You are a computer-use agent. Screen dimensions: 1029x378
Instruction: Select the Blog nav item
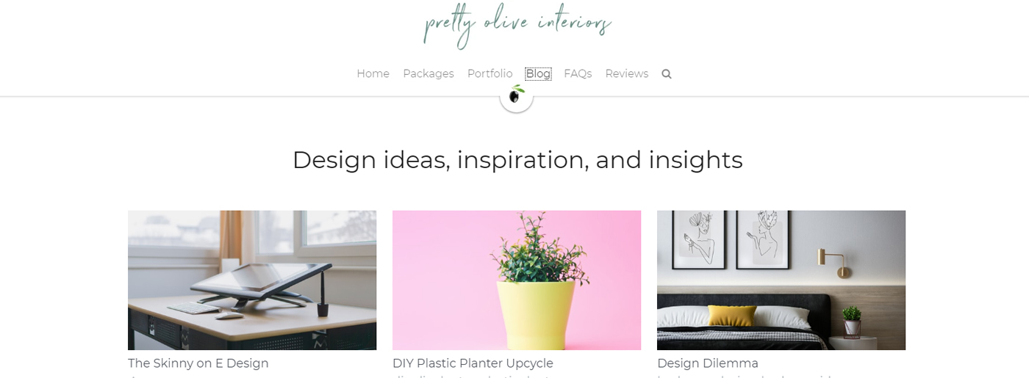coord(538,74)
